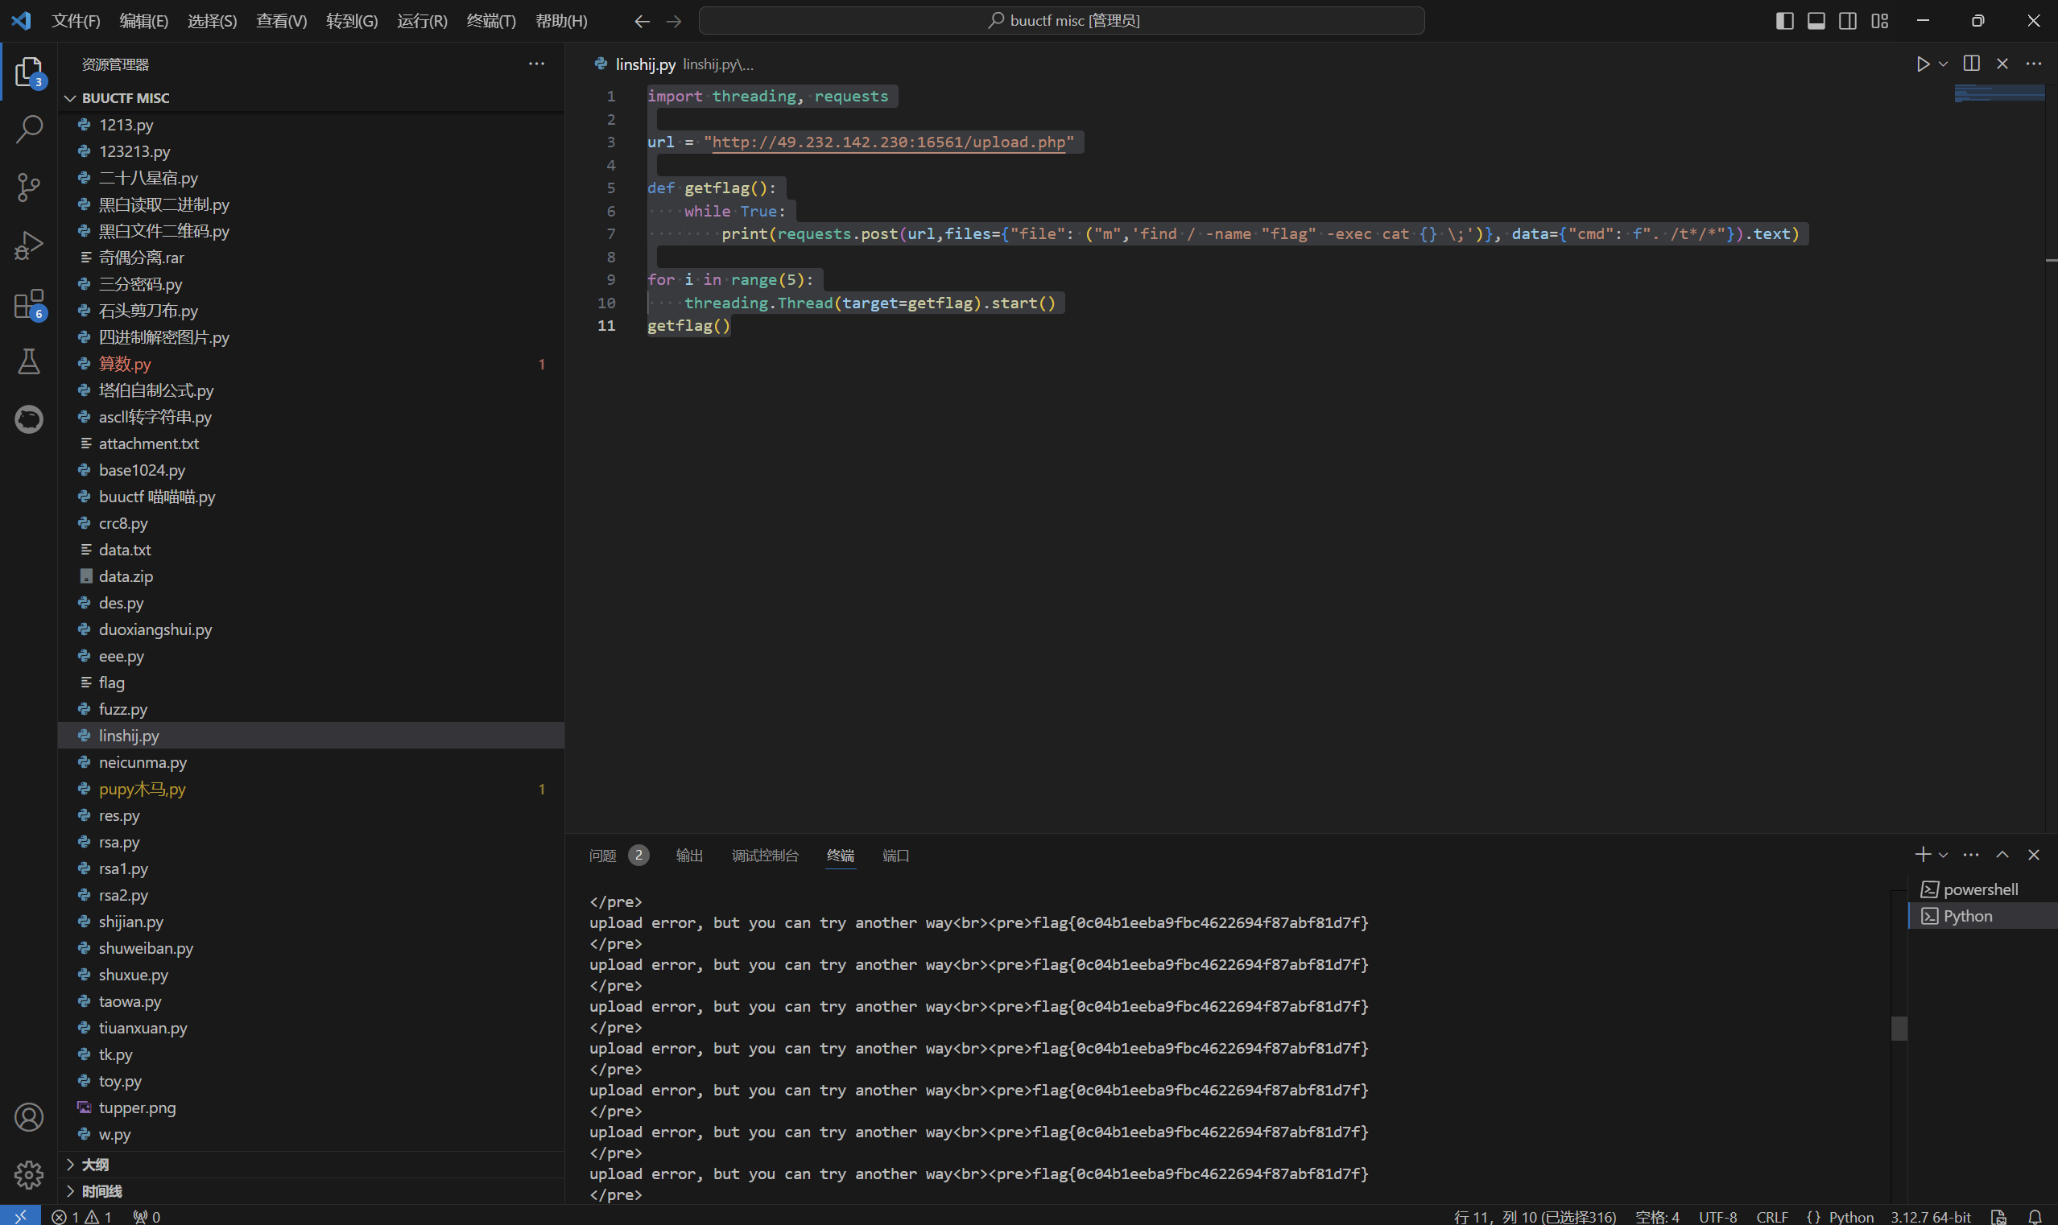Expand the 大纲 outline section
The width and height of the screenshot is (2058, 1225).
point(312,1164)
